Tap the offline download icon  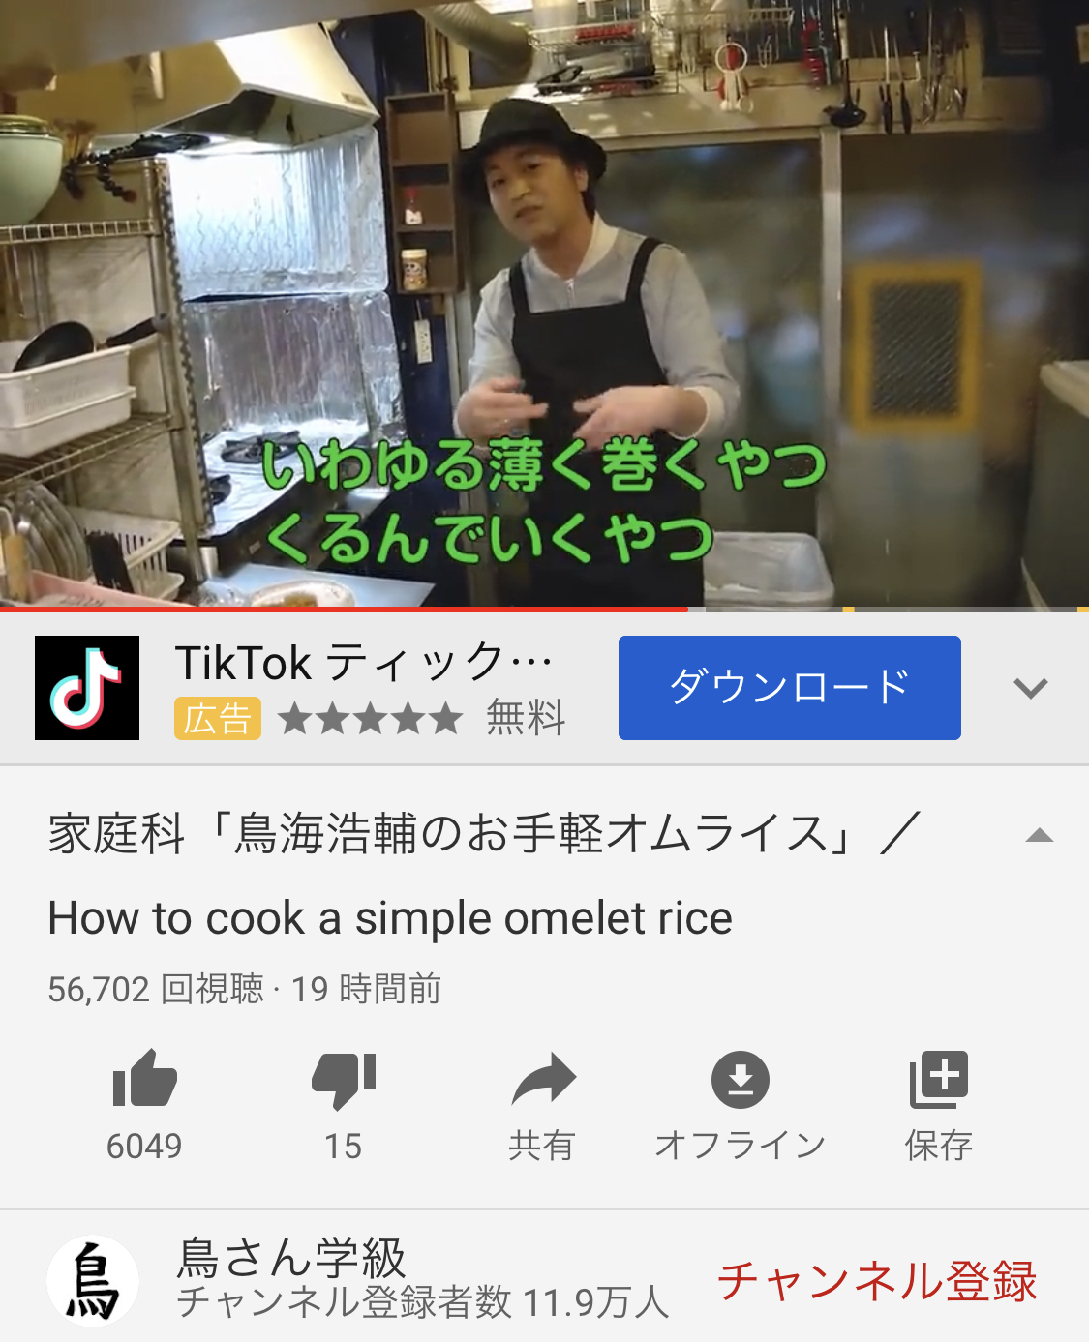click(741, 1079)
